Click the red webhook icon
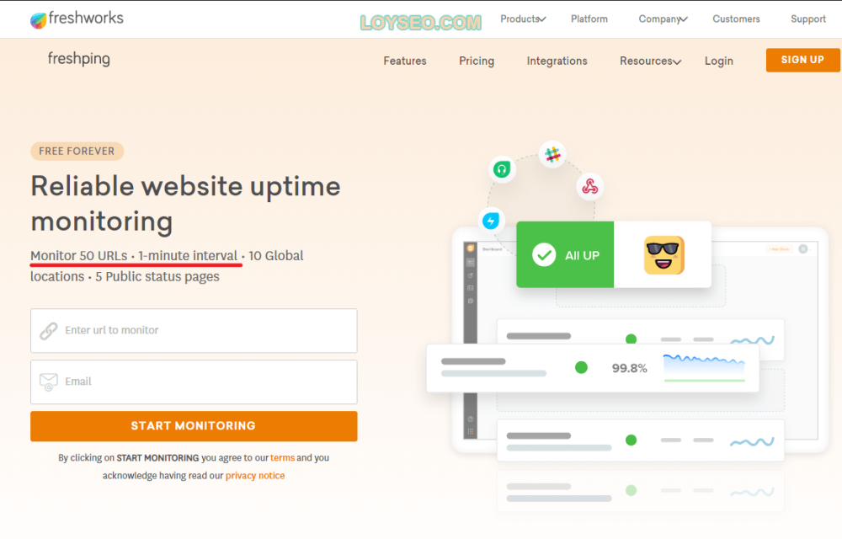 [590, 186]
